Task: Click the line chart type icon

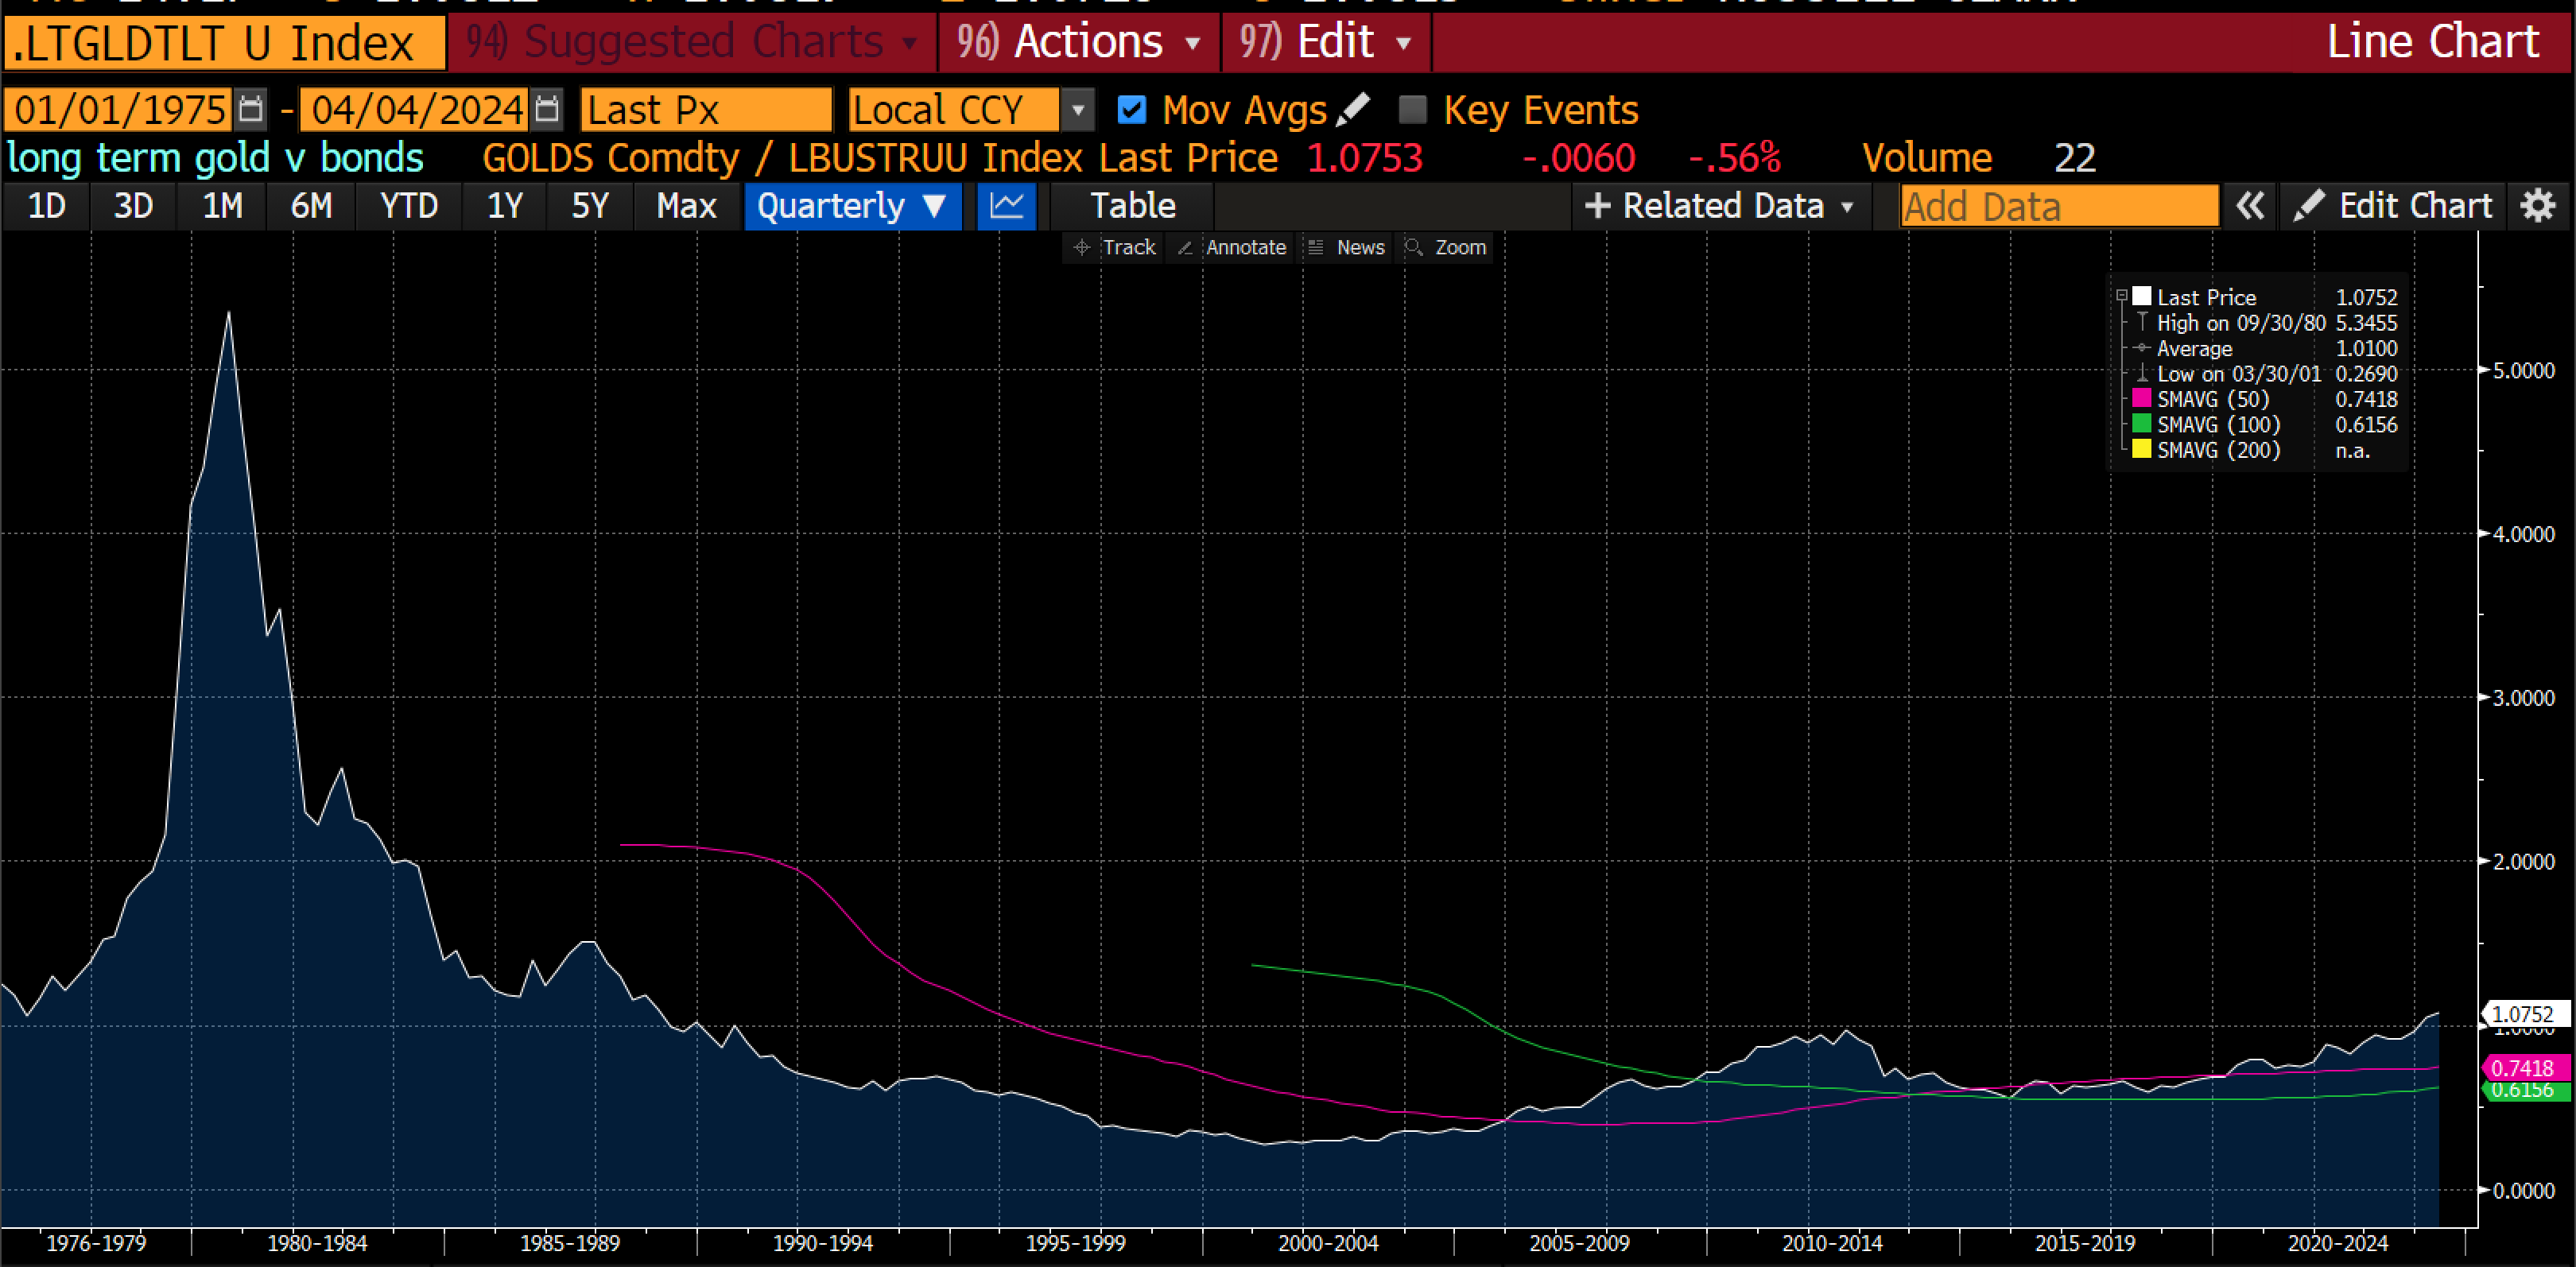Action: click(1006, 206)
